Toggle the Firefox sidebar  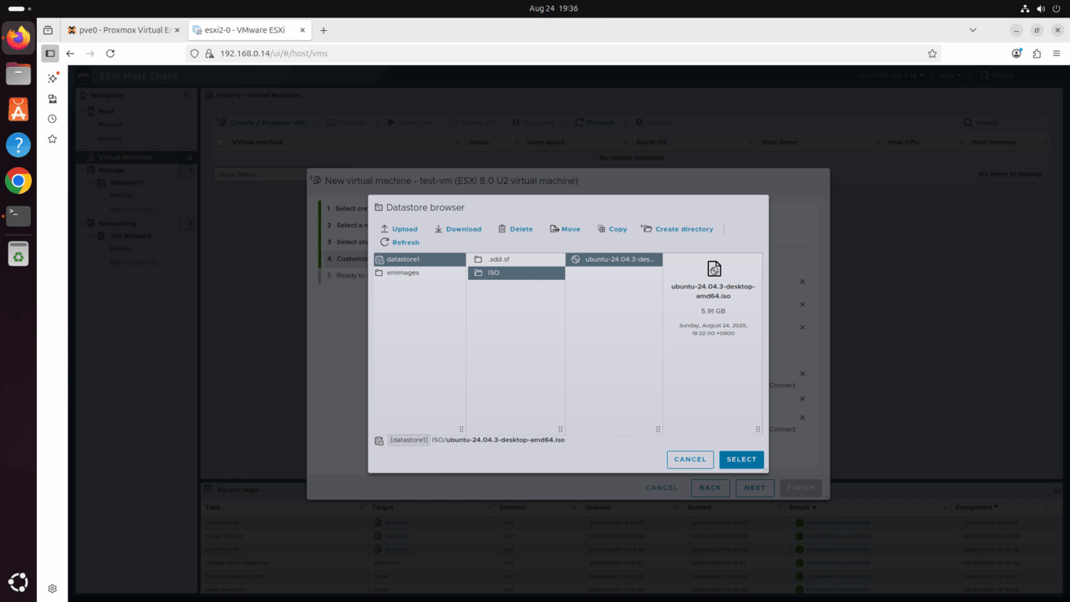[x=50, y=54]
